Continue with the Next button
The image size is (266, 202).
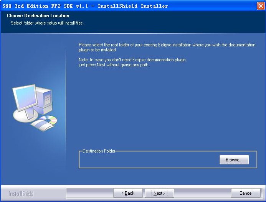pyautogui.click(x=159, y=193)
